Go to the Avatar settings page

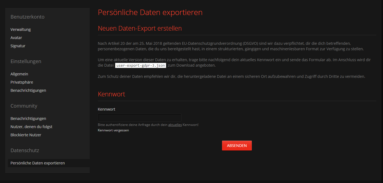pyautogui.click(x=16, y=38)
